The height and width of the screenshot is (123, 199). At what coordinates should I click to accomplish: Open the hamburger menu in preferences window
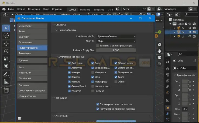point(19,118)
